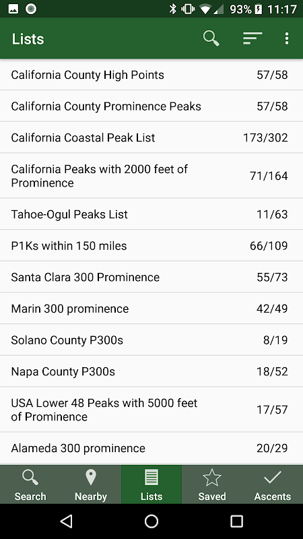Open California Peaks with 2000 feet Prominence

pos(151,176)
